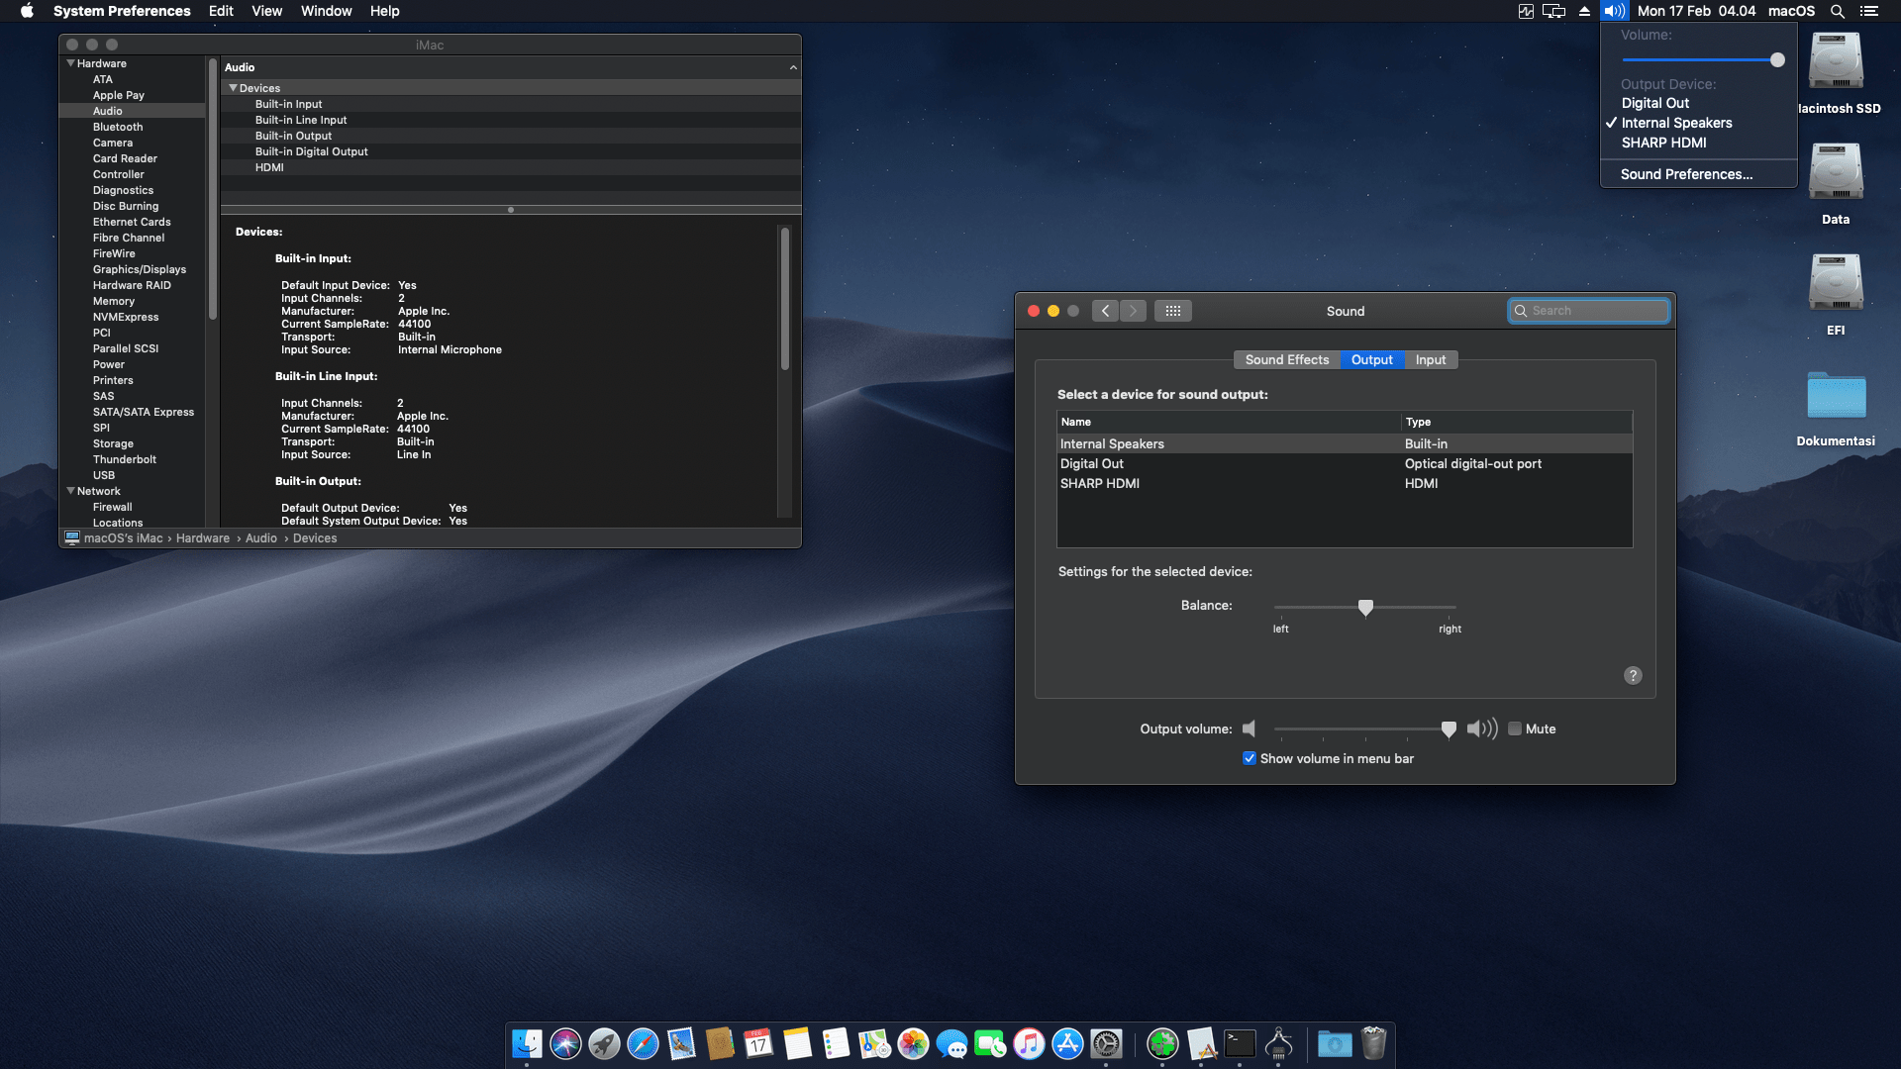Screen dimensions: 1901x1069
Task: Switch to the Input tab
Action: coord(1431,359)
